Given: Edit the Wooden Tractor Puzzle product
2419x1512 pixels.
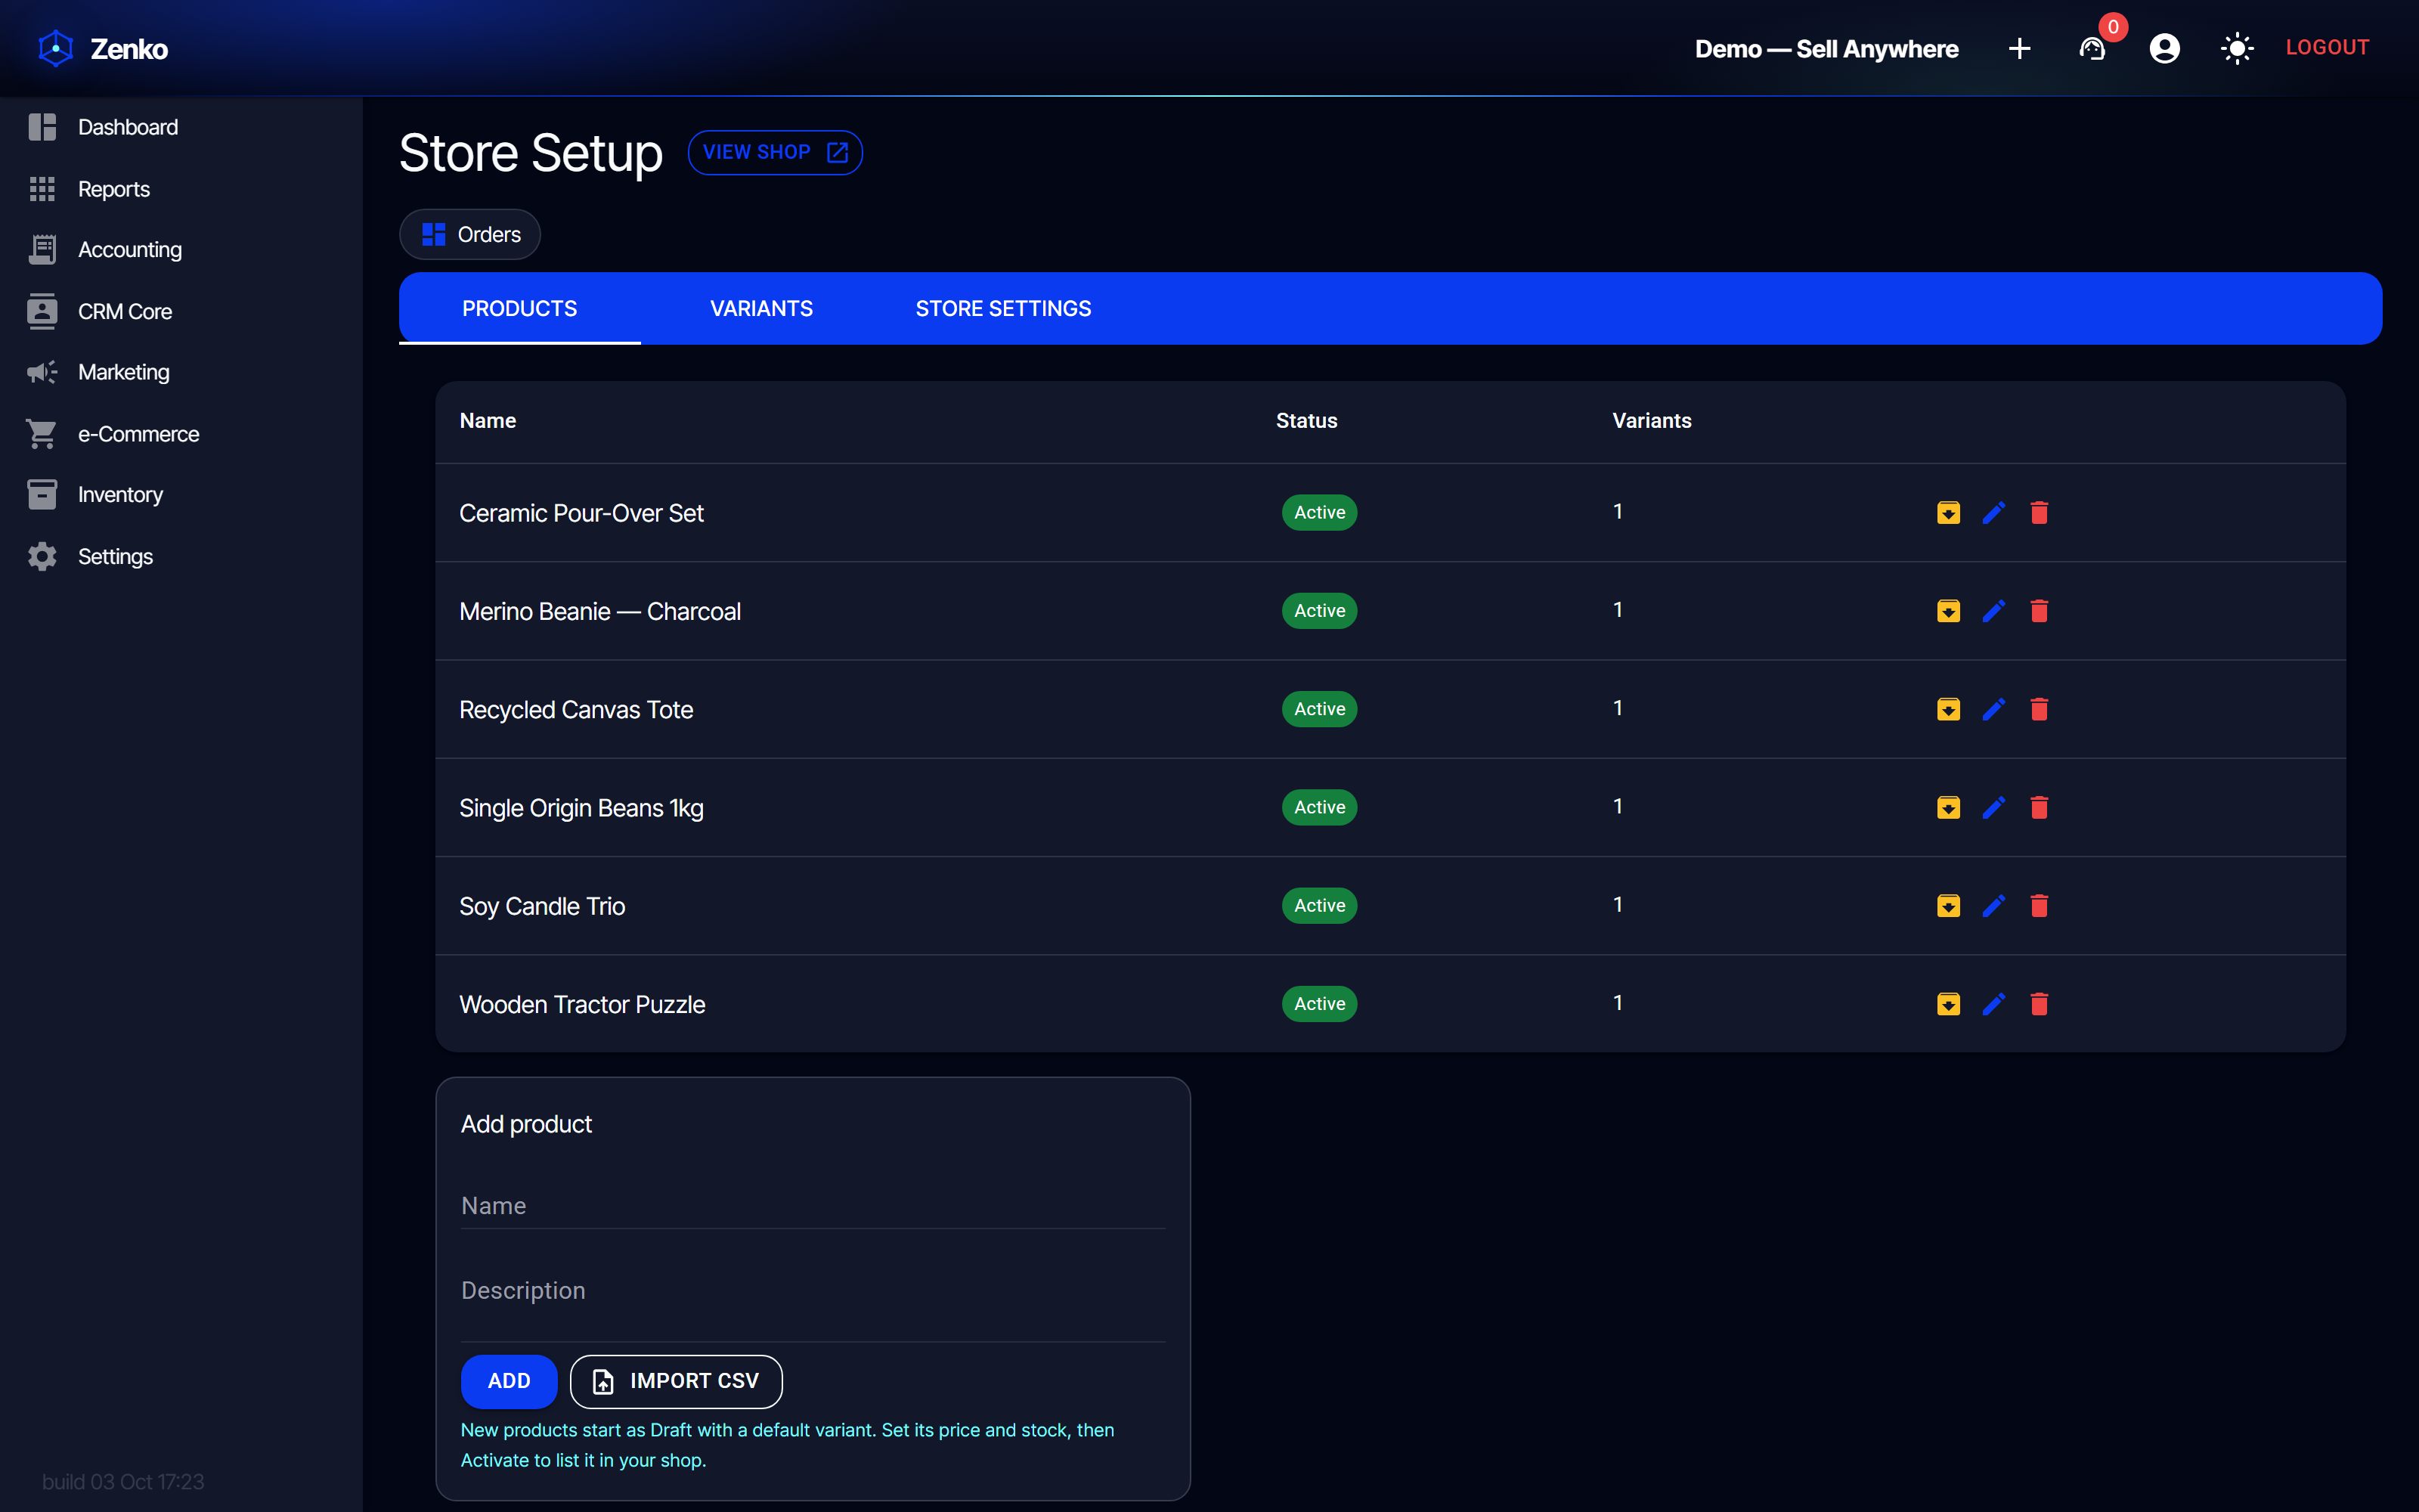Looking at the screenshot, I should point(1994,1004).
